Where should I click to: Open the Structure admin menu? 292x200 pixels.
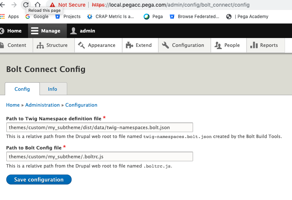[52, 45]
